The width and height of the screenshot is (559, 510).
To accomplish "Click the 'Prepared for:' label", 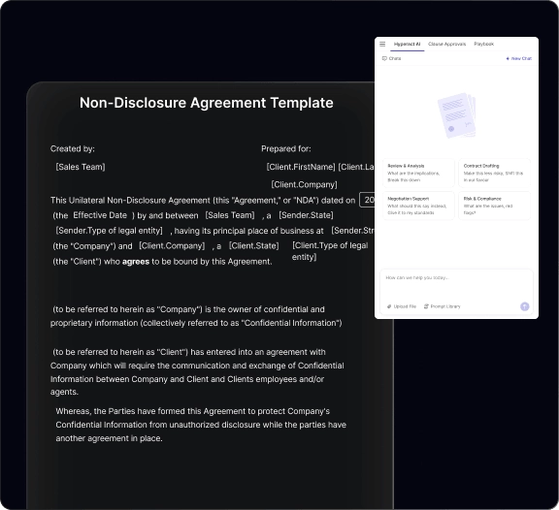I will (286, 149).
